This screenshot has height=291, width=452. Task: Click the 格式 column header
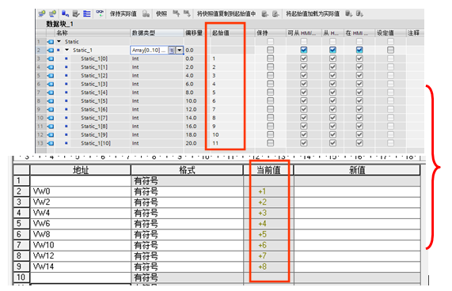[x=187, y=170]
